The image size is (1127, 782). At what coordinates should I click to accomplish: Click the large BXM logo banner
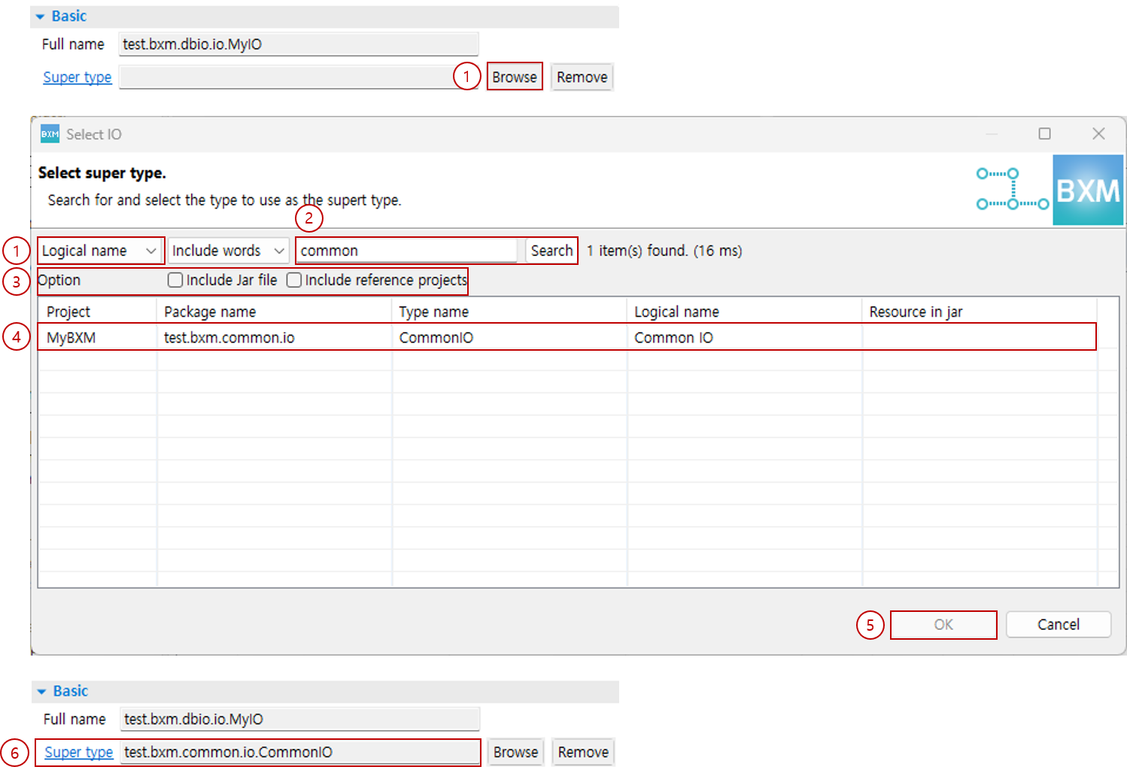click(1087, 190)
